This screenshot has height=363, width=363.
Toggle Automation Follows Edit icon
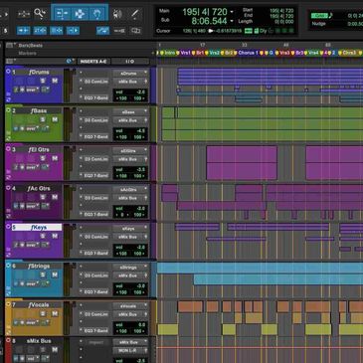(x=102, y=31)
